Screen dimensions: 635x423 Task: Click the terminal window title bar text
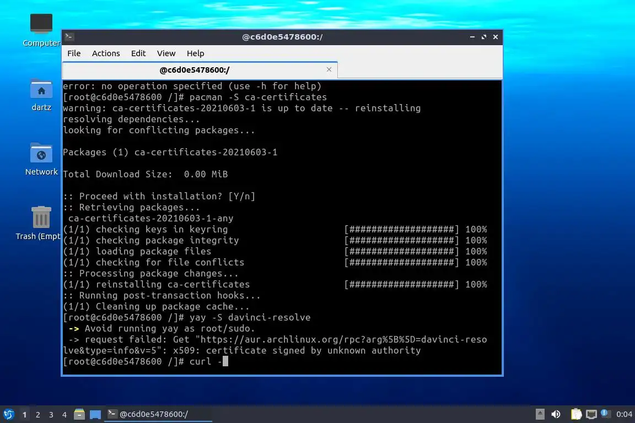click(282, 37)
